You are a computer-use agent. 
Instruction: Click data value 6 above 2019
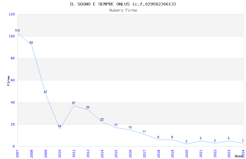[172, 137]
